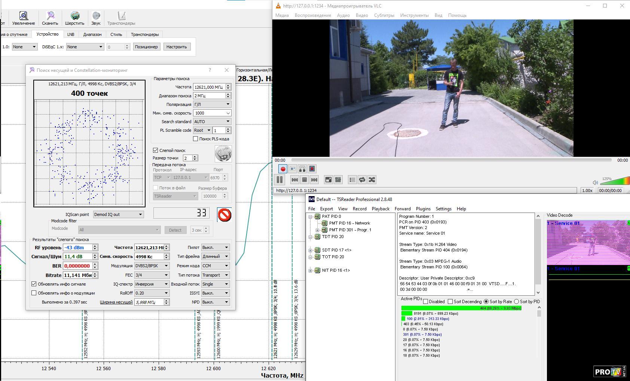
Task: Click the VLC shuffle (random) button
Action: [372, 180]
